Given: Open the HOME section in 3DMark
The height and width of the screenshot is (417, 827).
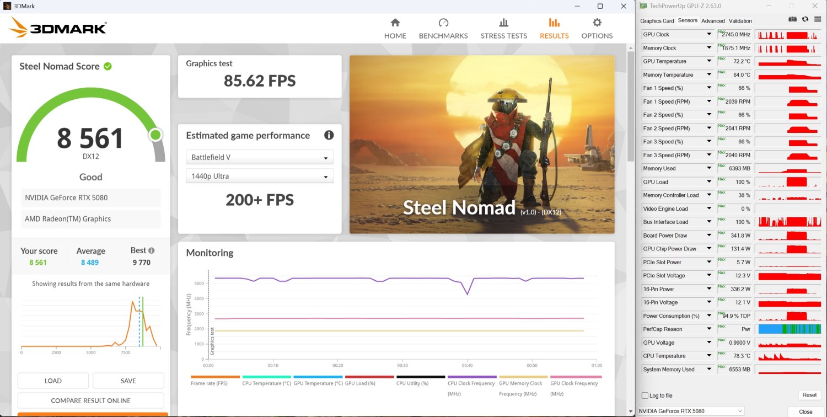Looking at the screenshot, I should pyautogui.click(x=395, y=29).
